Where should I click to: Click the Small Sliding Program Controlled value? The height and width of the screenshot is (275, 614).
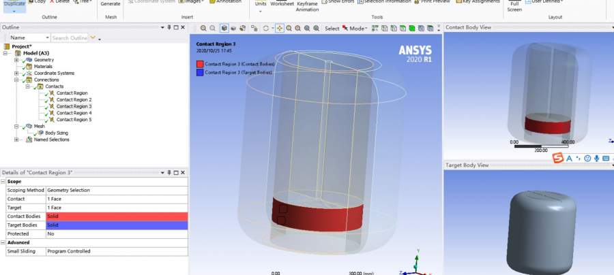[x=117, y=251]
